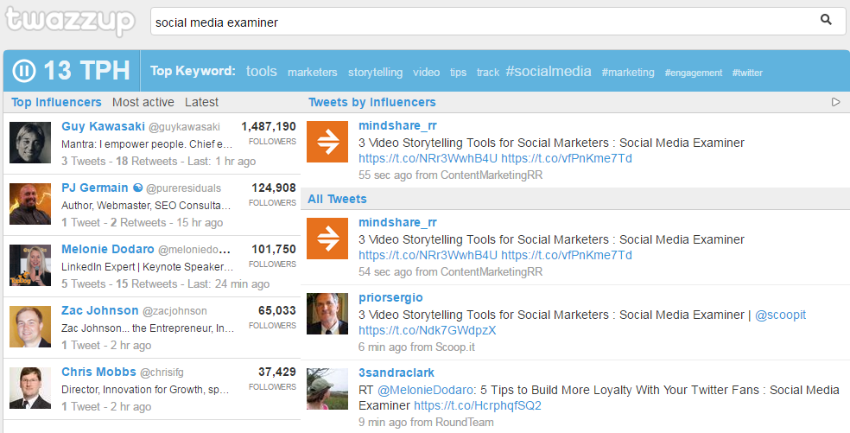Select the 'marketers' keyword
The width and height of the screenshot is (850, 433).
tap(312, 73)
